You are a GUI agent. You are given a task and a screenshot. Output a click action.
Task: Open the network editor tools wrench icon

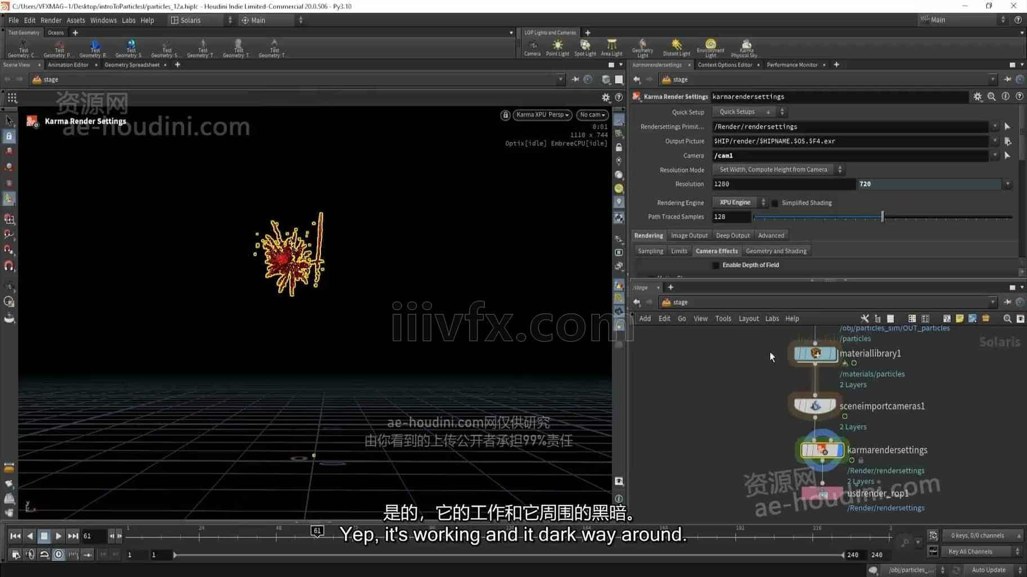coord(864,319)
